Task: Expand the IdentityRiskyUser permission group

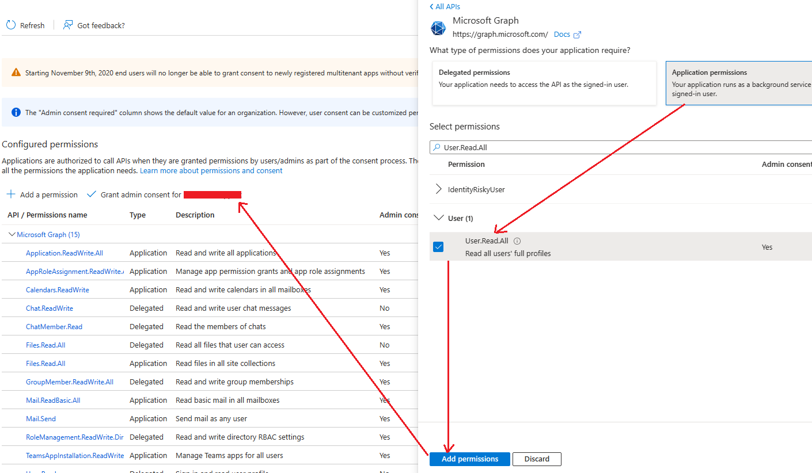Action: point(439,189)
